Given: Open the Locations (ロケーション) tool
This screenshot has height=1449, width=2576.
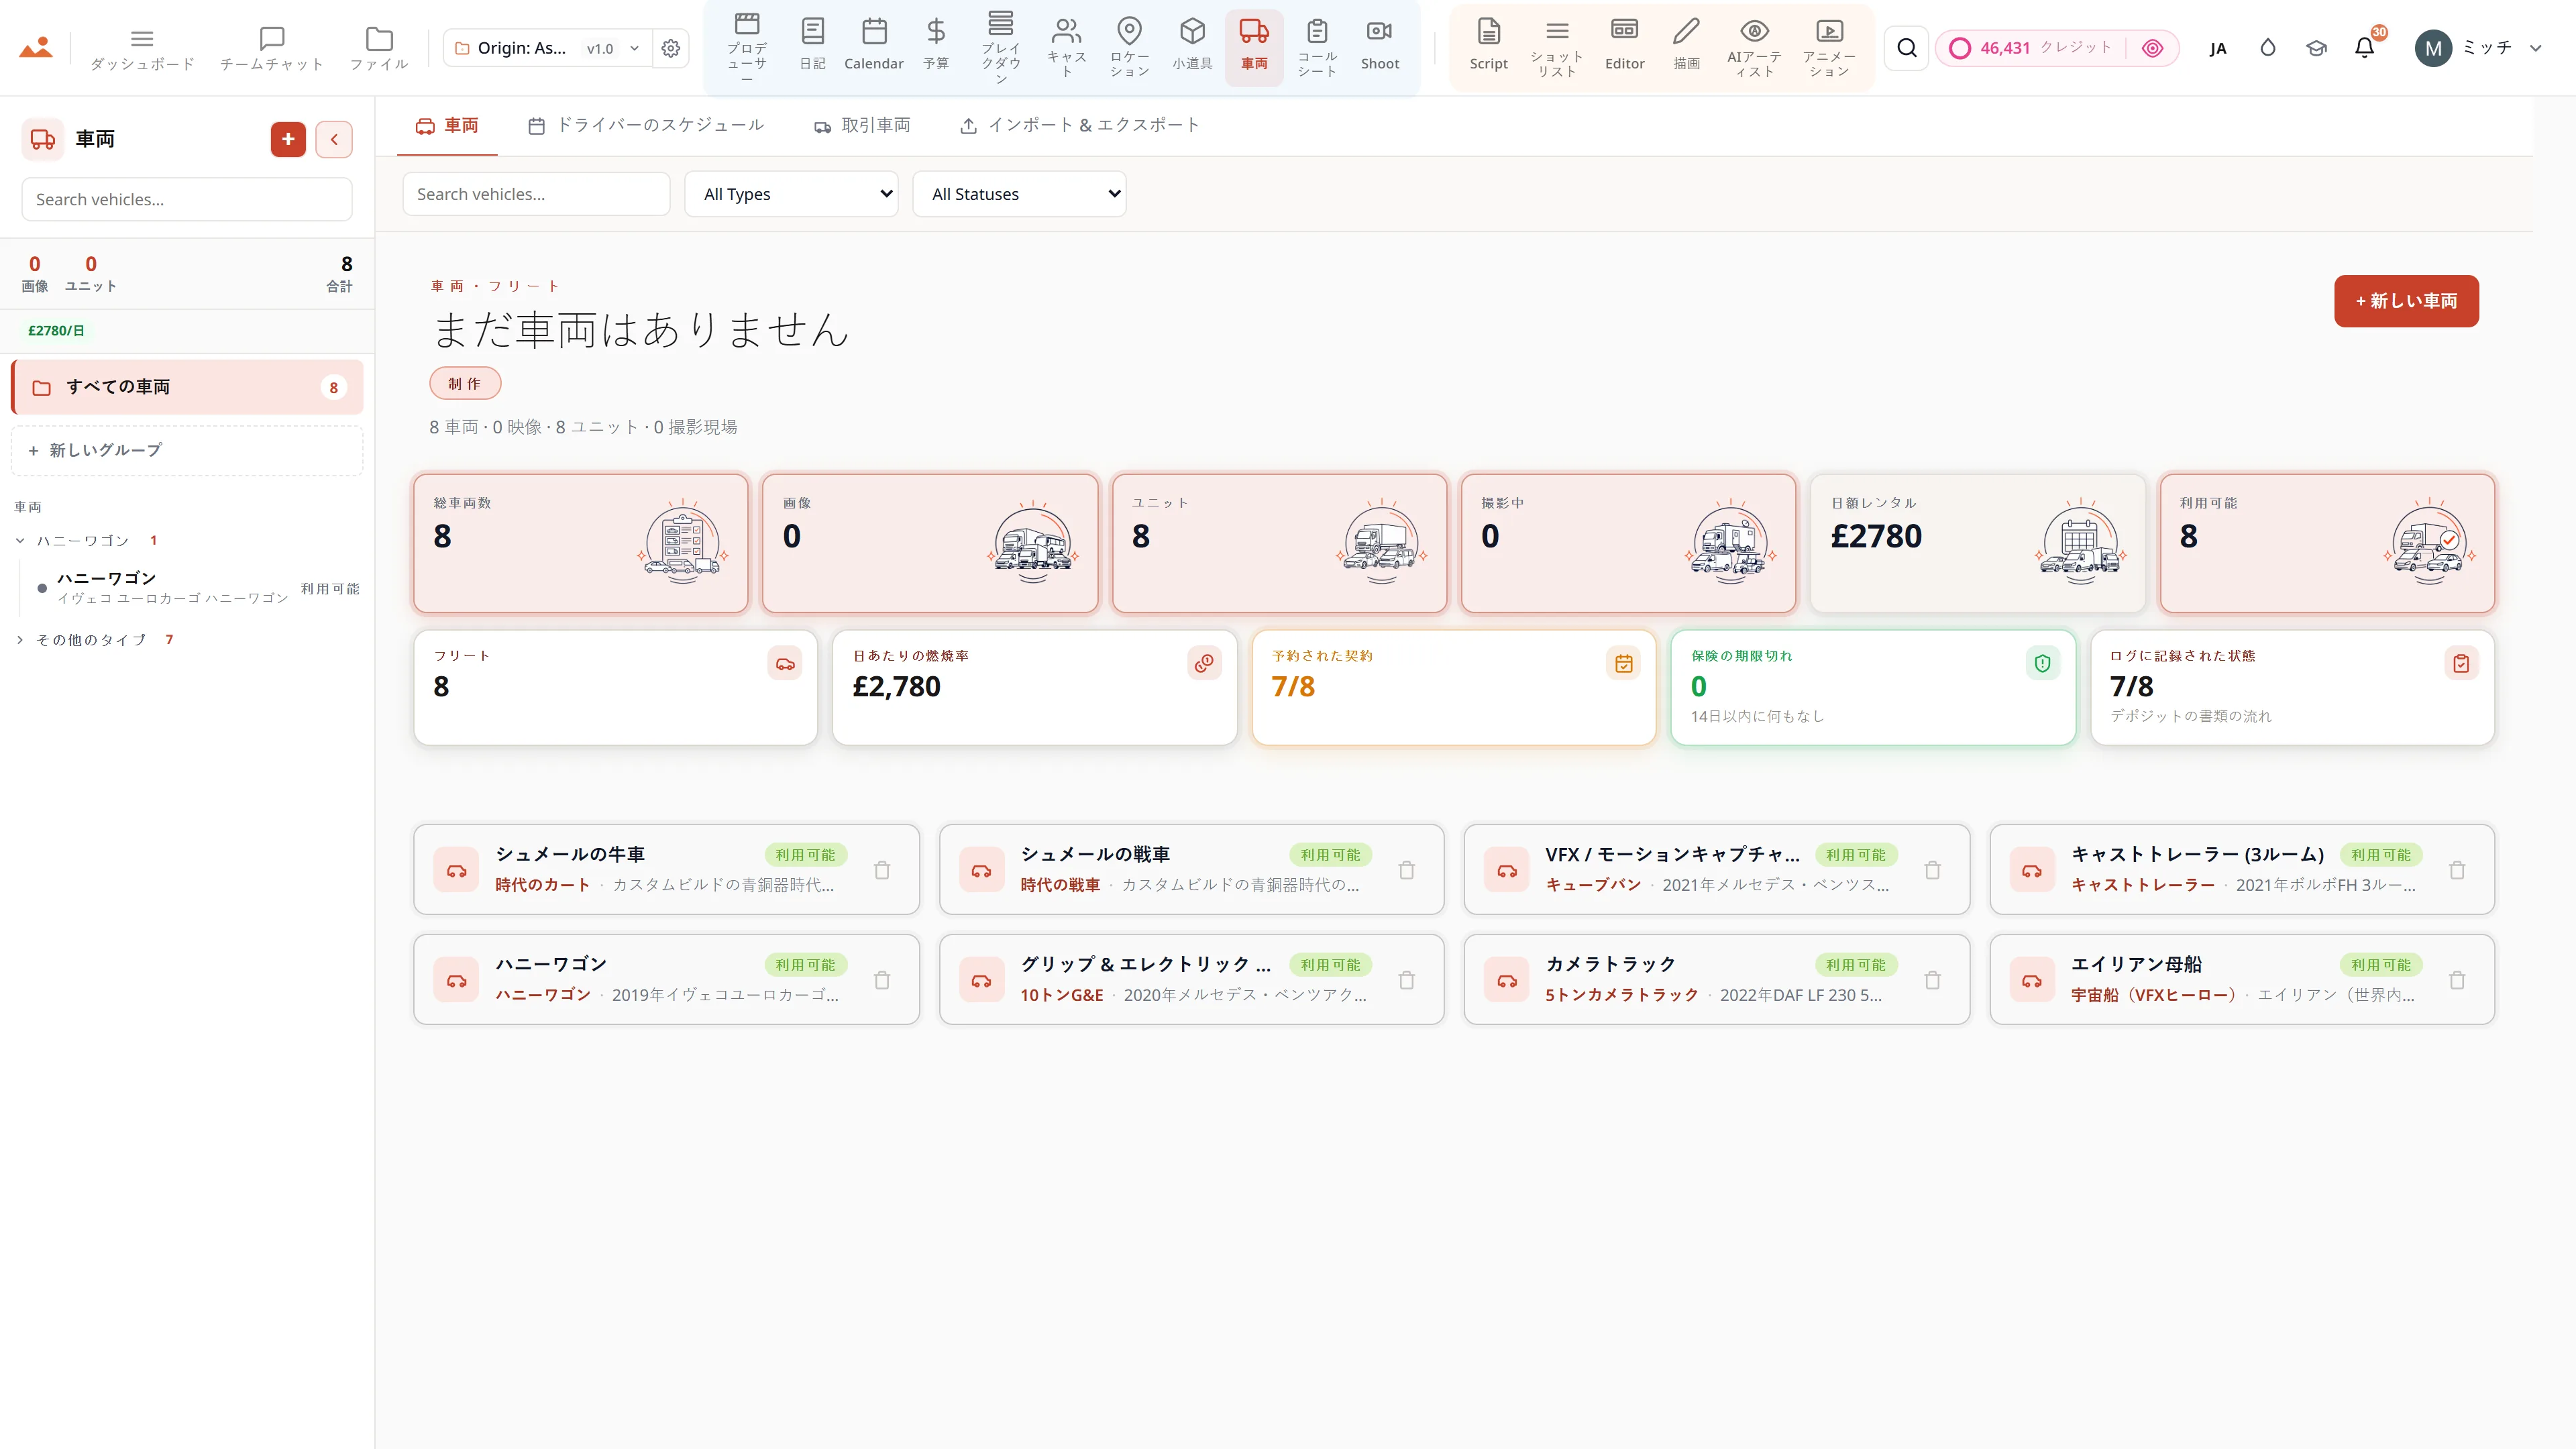Looking at the screenshot, I should tap(1129, 47).
